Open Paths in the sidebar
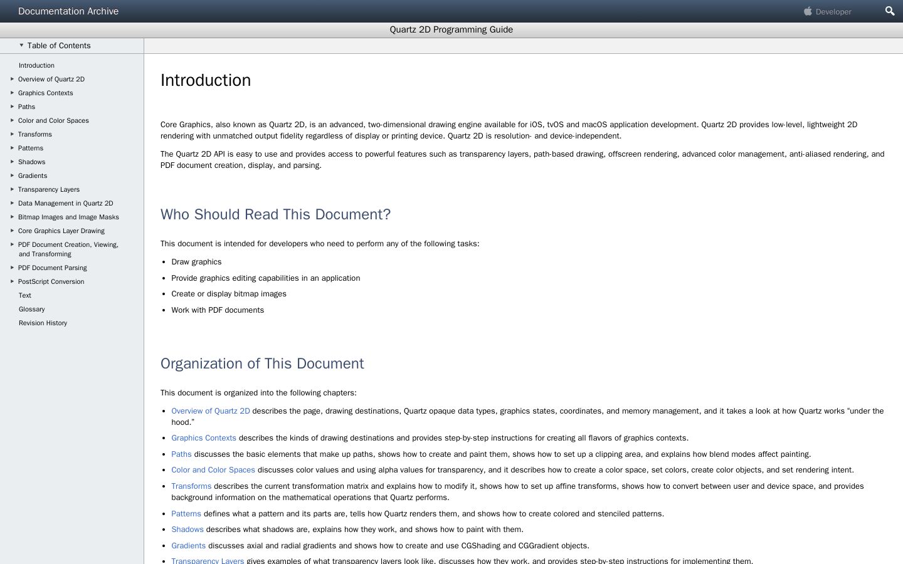903x564 pixels. click(27, 107)
